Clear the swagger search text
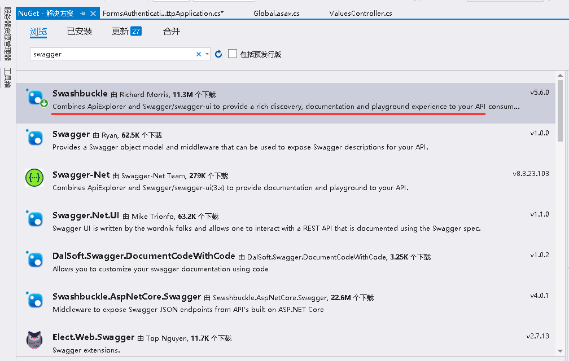569x361 pixels. 199,54
